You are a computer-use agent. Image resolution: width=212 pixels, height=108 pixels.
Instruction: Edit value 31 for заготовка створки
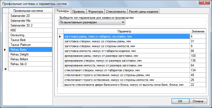coord(198,41)
